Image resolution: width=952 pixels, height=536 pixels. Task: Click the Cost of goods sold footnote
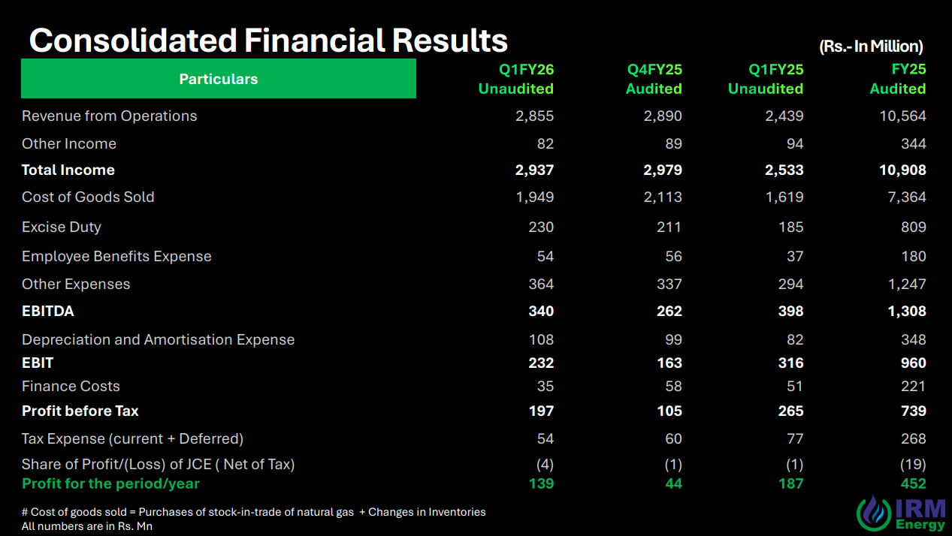[x=254, y=512]
